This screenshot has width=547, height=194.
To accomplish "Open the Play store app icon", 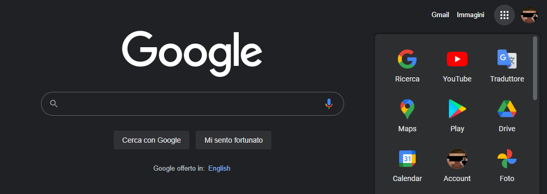I will point(457,116).
